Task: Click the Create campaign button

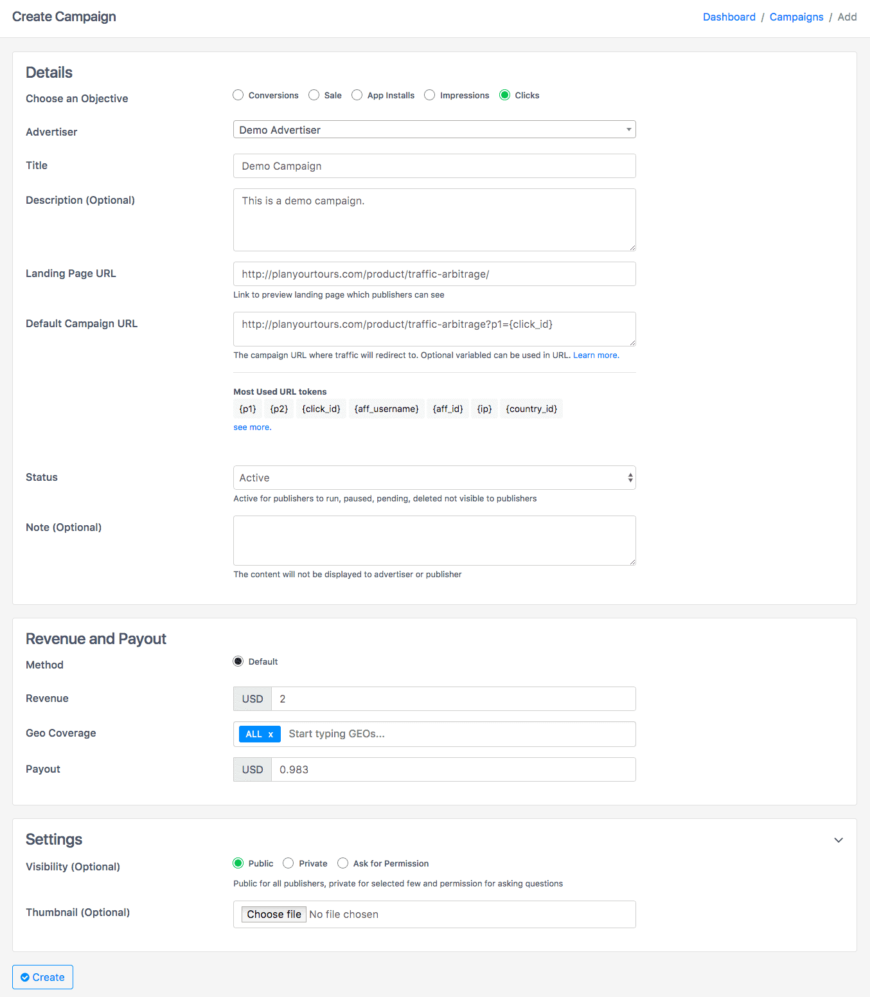Action: tap(42, 977)
